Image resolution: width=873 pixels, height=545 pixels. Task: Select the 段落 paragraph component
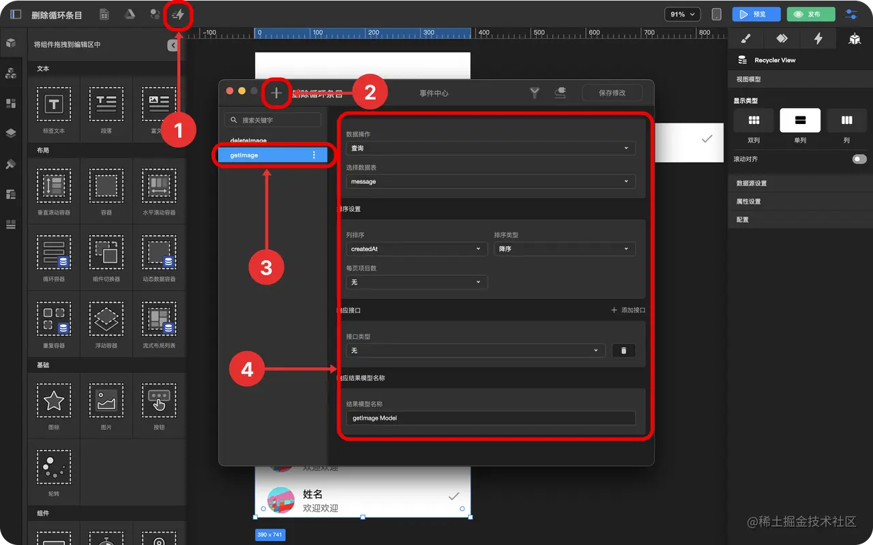106,109
